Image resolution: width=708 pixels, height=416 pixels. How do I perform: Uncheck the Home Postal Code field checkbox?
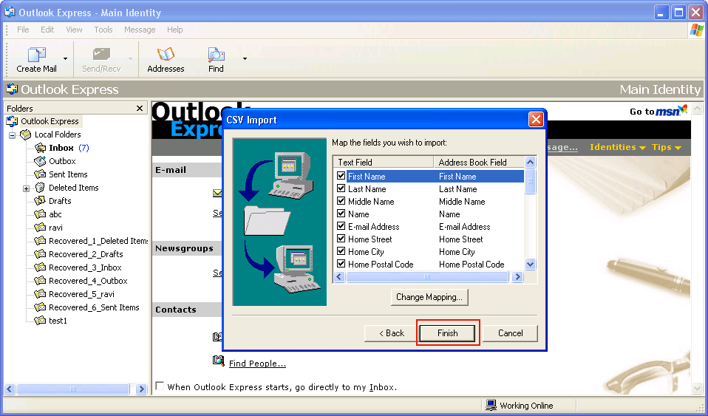click(x=341, y=264)
